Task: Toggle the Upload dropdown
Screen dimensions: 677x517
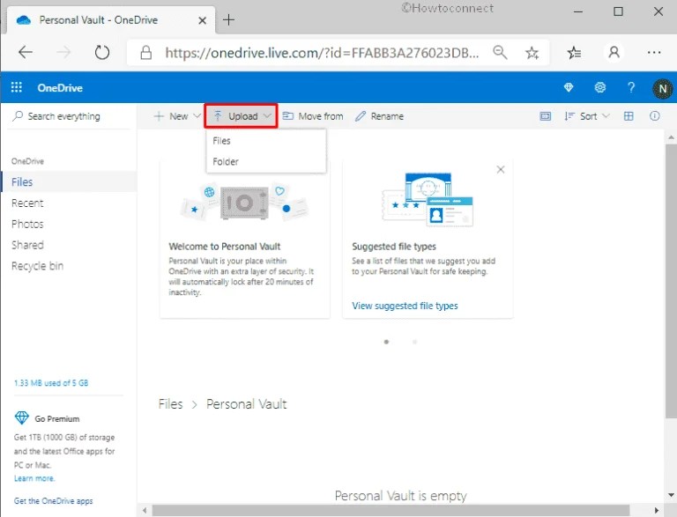Action: (241, 115)
